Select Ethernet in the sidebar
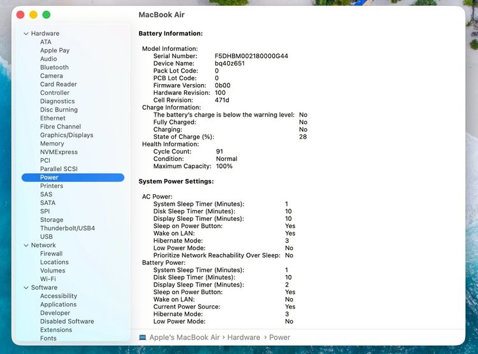This screenshot has width=478, height=354. (53, 118)
